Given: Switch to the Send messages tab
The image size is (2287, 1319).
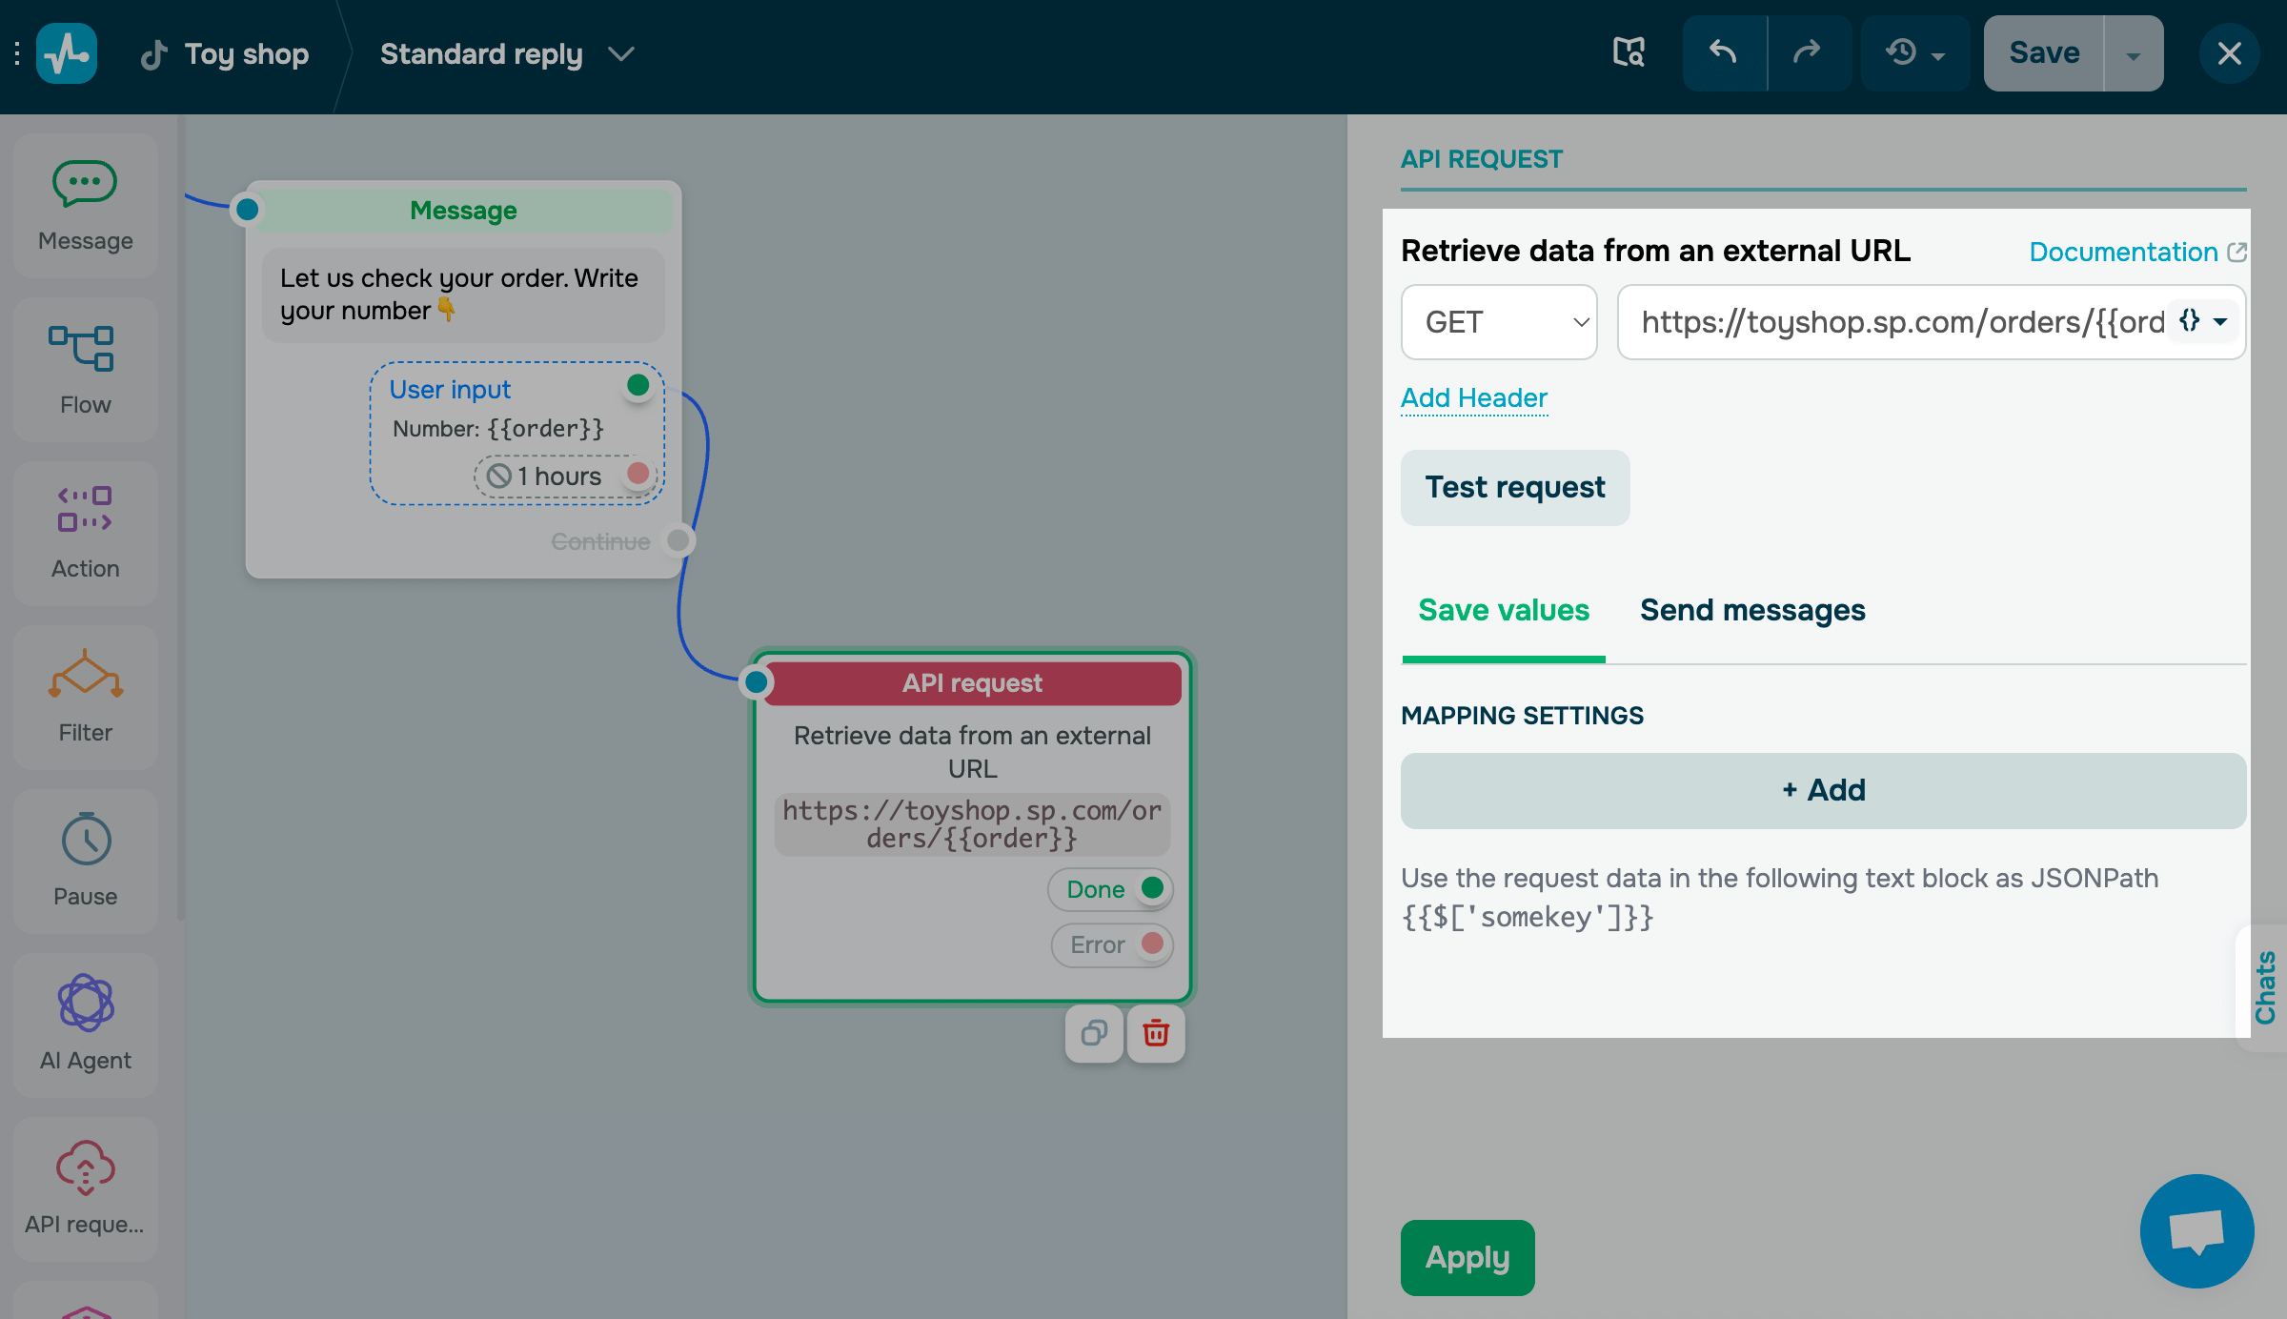Looking at the screenshot, I should point(1752,610).
